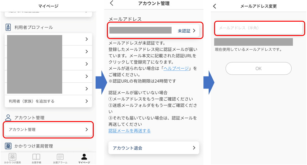Click the 未認証 status label
The image size is (307, 165).
click(x=184, y=31)
